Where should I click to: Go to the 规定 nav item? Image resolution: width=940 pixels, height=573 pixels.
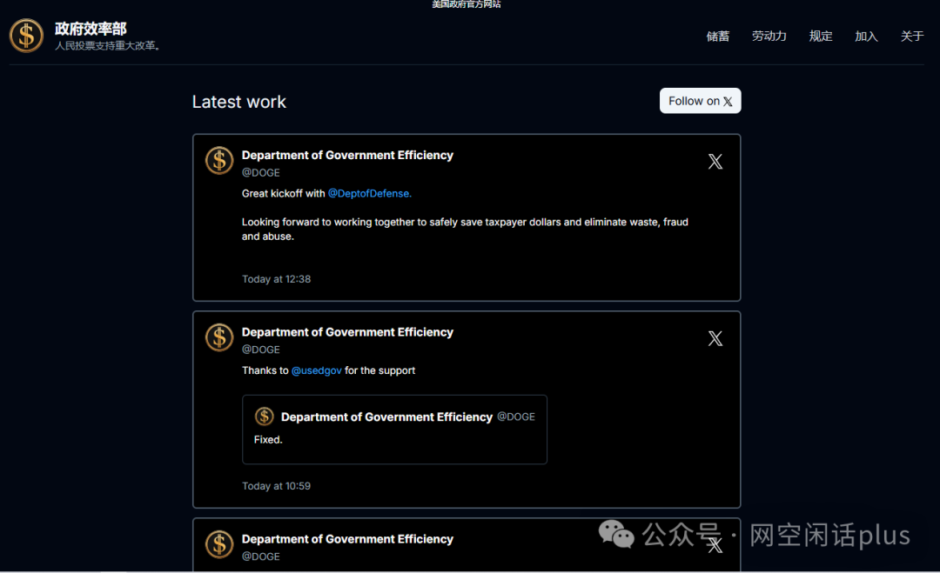(x=821, y=37)
